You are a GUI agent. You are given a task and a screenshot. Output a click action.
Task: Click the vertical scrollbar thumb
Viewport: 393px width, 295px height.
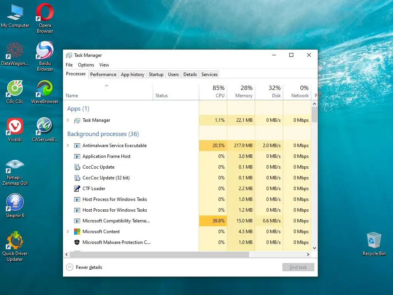[x=315, y=114]
